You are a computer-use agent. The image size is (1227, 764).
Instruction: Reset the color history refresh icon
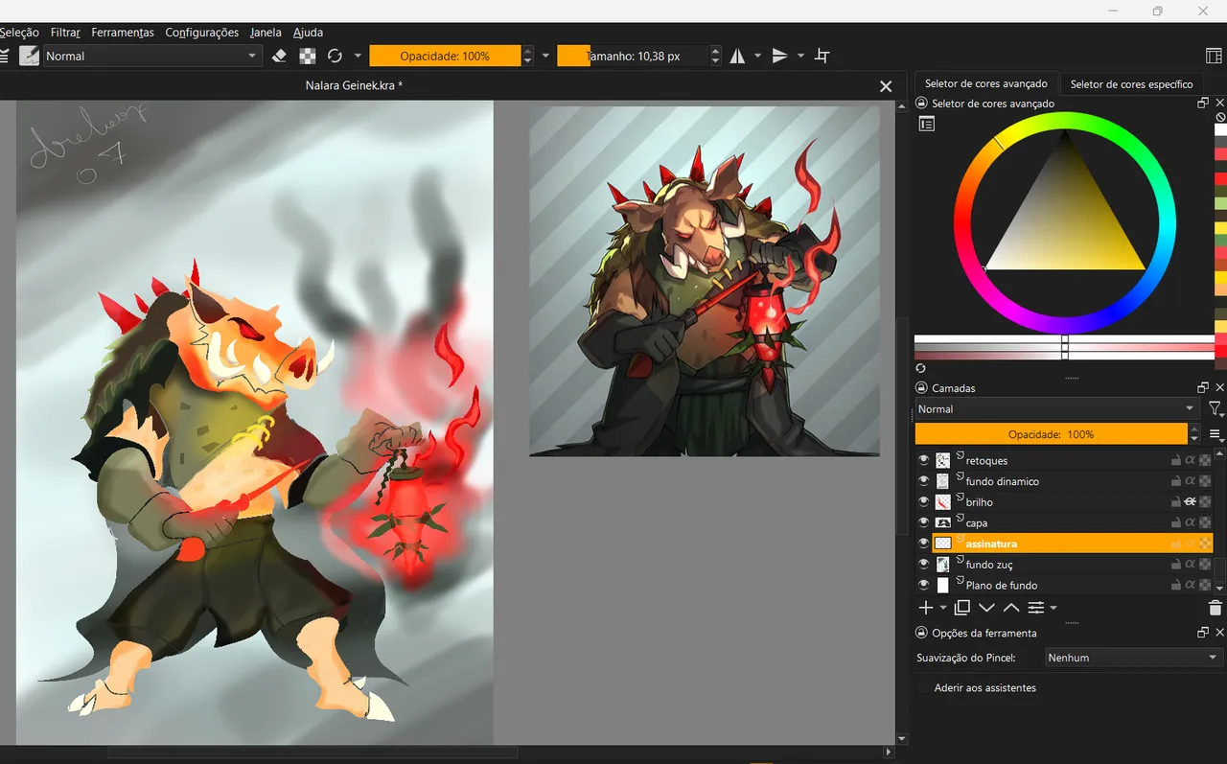[x=921, y=368]
